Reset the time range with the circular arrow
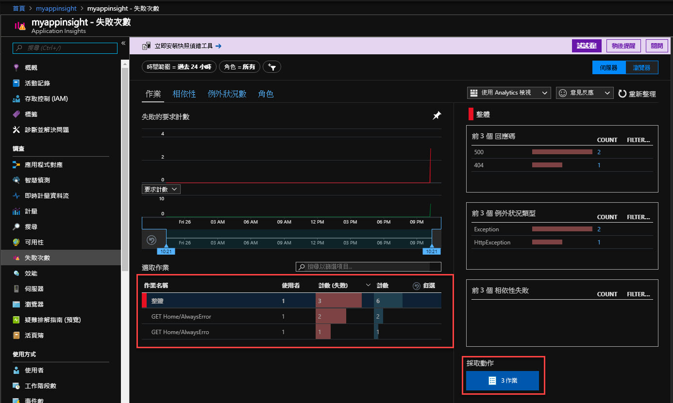Viewport: 673px width, 403px height. 151,240
